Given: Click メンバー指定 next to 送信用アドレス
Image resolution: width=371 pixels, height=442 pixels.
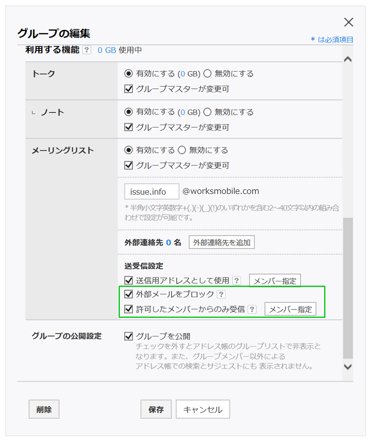Looking at the screenshot, I should (x=275, y=281).
